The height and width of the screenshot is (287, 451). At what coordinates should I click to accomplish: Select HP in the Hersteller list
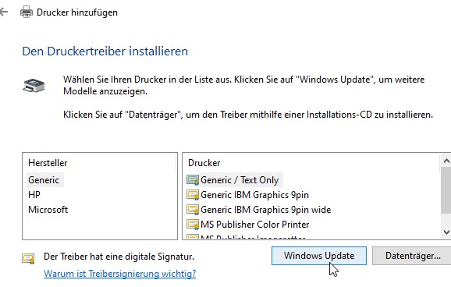pos(34,195)
